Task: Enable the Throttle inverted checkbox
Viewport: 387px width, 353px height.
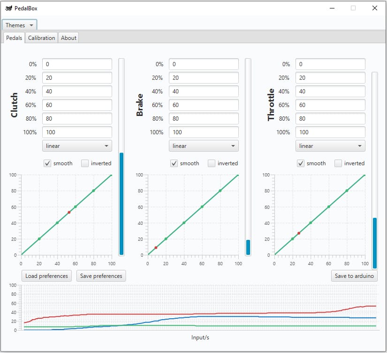Action: (338, 163)
